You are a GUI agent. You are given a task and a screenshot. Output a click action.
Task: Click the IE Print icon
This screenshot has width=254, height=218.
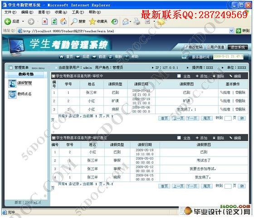137,21
